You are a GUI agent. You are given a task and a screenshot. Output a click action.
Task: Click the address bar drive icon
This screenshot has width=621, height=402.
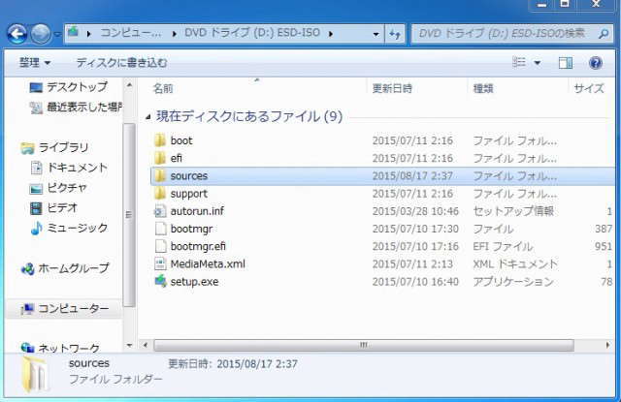pos(74,32)
